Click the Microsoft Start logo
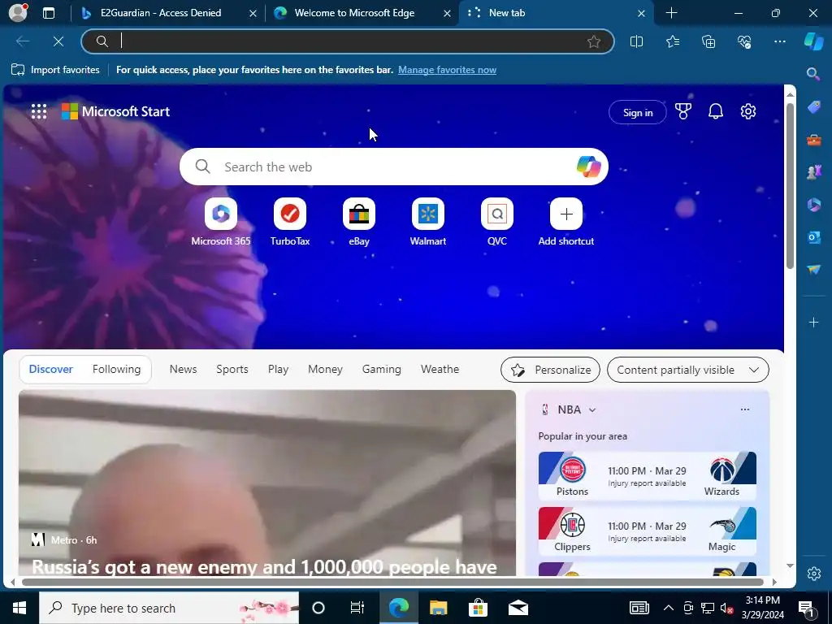The height and width of the screenshot is (624, 832). tap(115, 111)
